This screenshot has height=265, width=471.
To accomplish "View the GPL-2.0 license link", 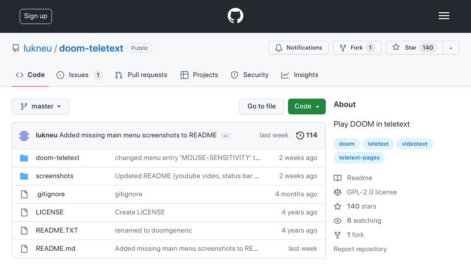I will tap(372, 192).
